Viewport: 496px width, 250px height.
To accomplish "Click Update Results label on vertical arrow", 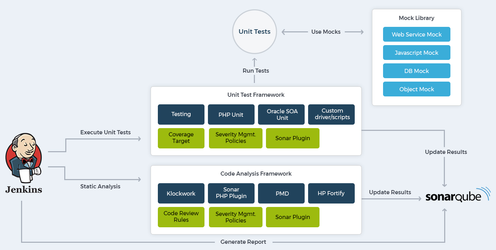I will (446, 152).
